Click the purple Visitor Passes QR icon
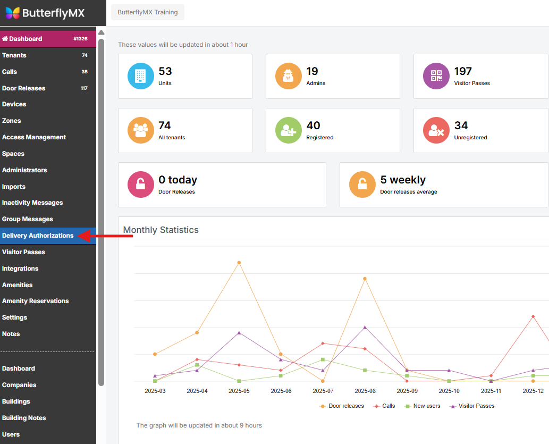This screenshot has height=444, width=549. pyautogui.click(x=436, y=76)
